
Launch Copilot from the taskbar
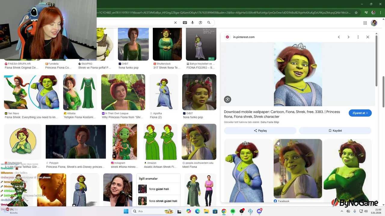pyautogui.click(x=189, y=211)
